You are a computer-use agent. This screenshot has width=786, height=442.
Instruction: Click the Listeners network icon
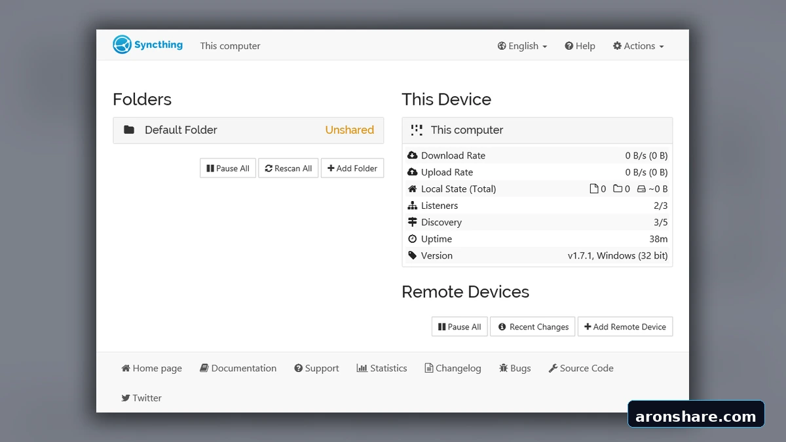[x=412, y=206]
